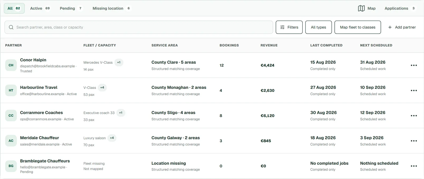Viewport: 424px width, 179px height.
Task: Click the 10 Sep 2026 date
Action: click(x=373, y=88)
